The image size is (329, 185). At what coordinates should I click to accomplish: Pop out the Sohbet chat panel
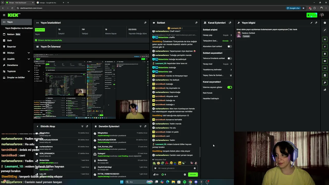(196, 23)
